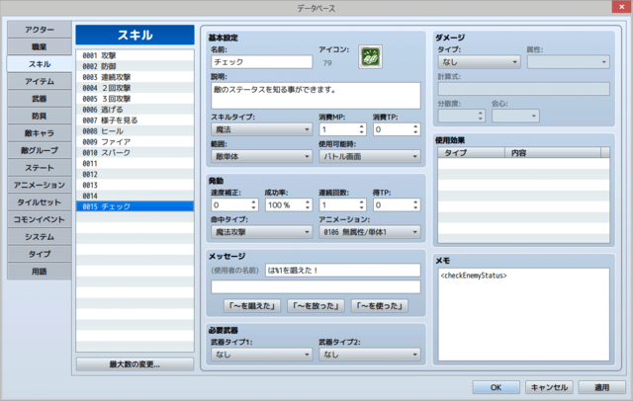The image size is (633, 401).
Task: Switch to the タイルセット tab
Action: [x=40, y=202]
